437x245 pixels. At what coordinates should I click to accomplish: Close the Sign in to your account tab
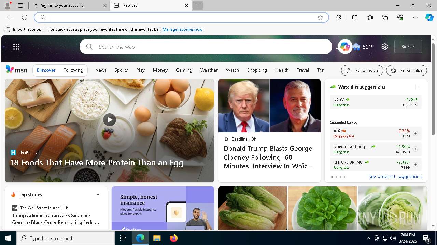pyautogui.click(x=105, y=5)
